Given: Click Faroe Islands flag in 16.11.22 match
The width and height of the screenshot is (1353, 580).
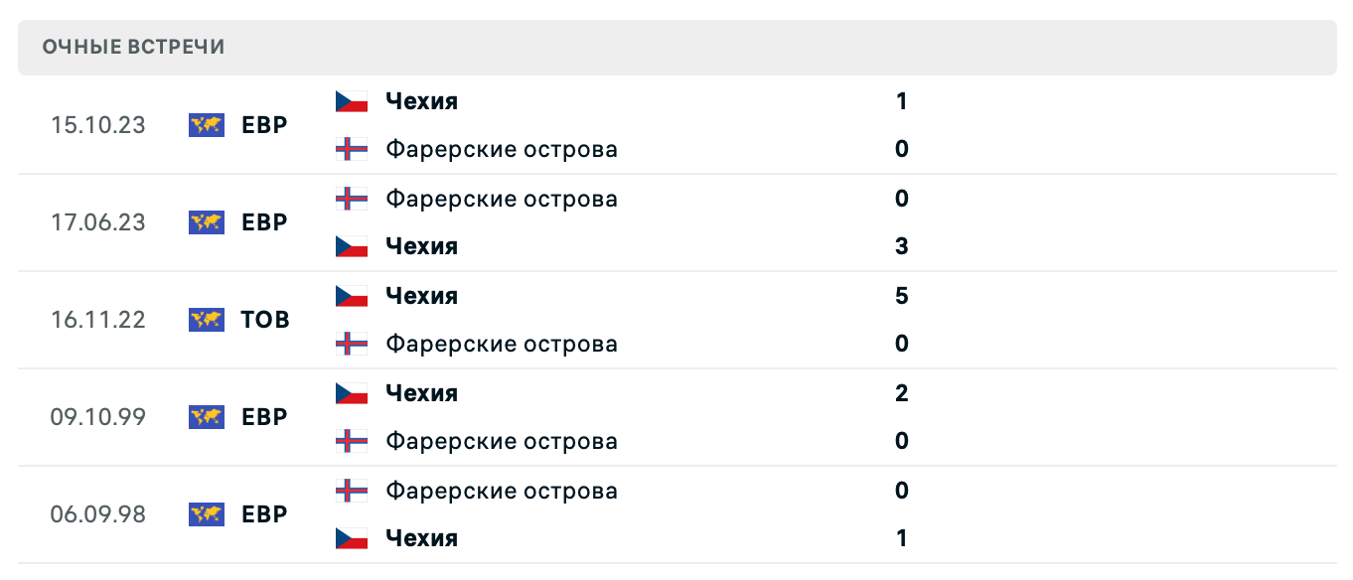Looking at the screenshot, I should (352, 344).
